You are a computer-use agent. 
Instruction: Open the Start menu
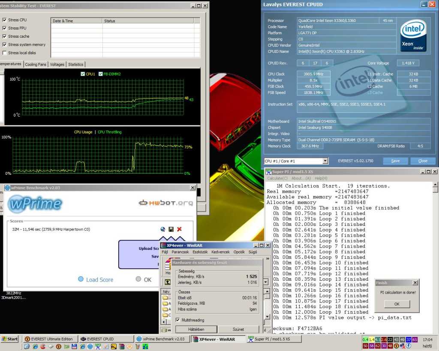coord(9,339)
